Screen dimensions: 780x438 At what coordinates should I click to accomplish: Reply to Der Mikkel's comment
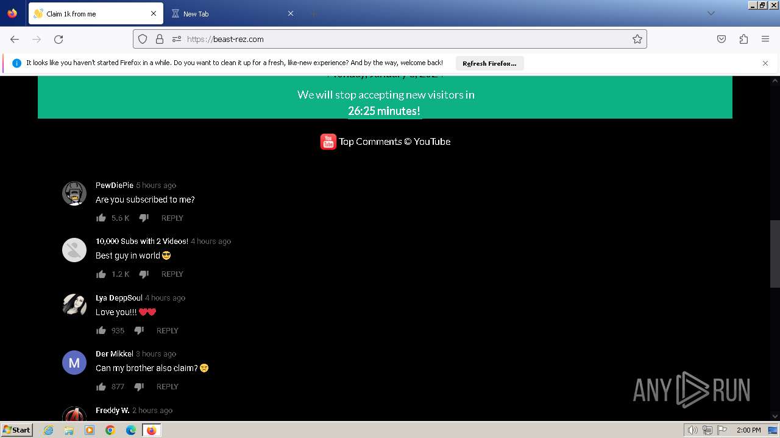pos(168,386)
